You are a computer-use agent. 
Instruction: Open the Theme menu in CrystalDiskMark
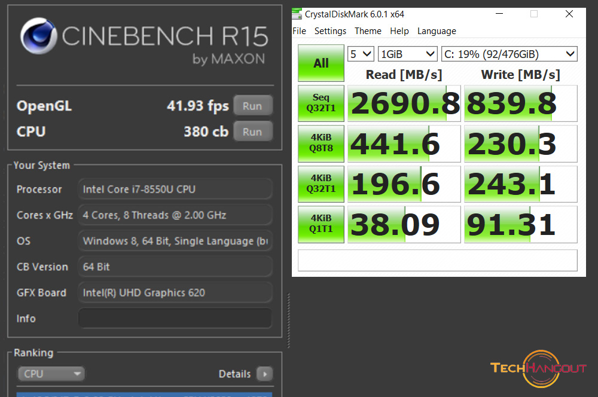coord(368,31)
